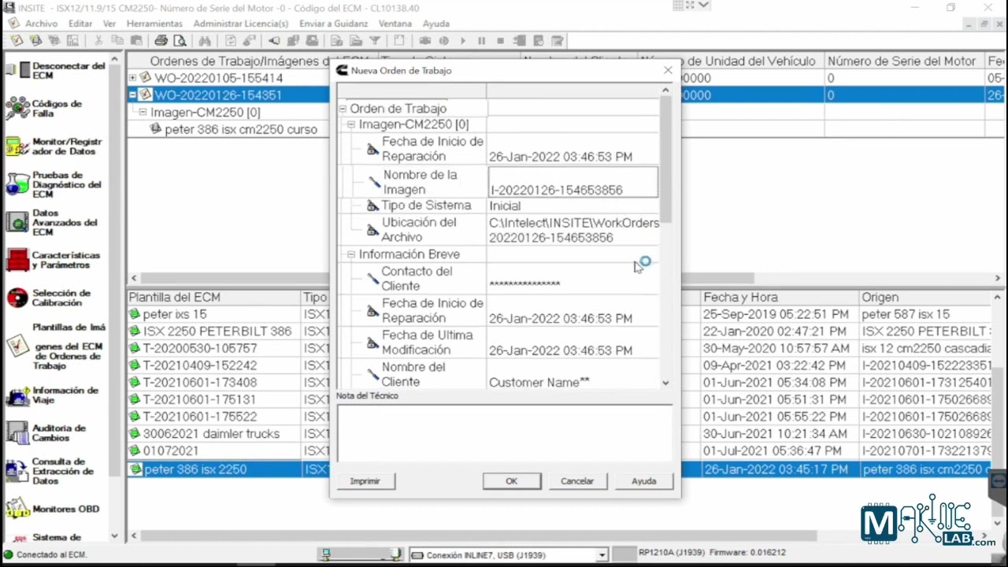Select template 'ISX 2250 PETERBILT 386'
This screenshot has width=1008, height=567.
pos(217,332)
